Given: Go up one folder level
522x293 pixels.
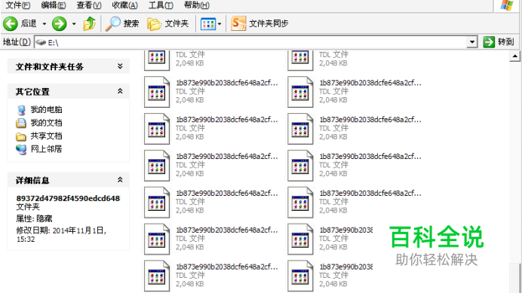Looking at the screenshot, I should 89,23.
